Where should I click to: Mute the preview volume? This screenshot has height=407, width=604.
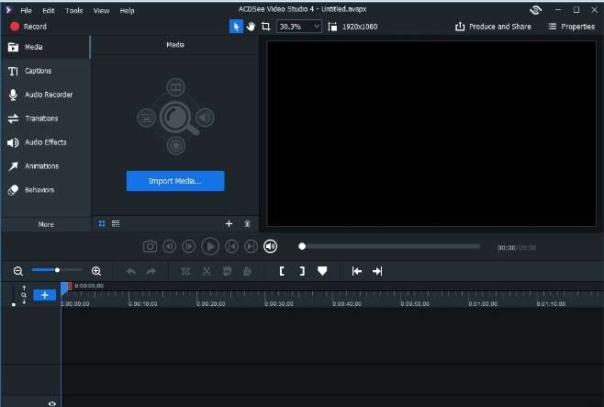(x=271, y=246)
